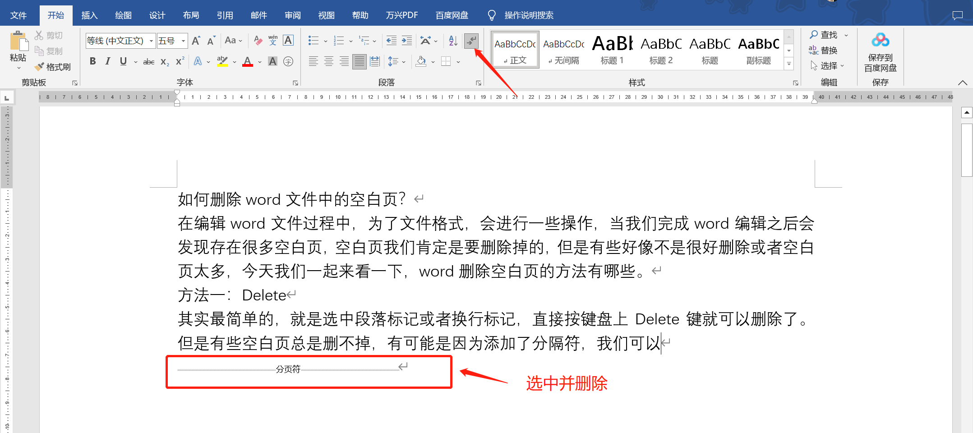Toggle italic formatting
The width and height of the screenshot is (973, 433).
[107, 61]
